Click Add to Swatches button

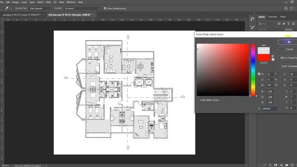288,58
